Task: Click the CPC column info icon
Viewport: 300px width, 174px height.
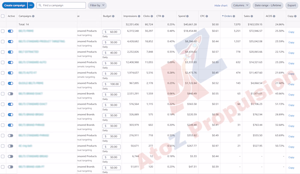Action: (x=207, y=16)
